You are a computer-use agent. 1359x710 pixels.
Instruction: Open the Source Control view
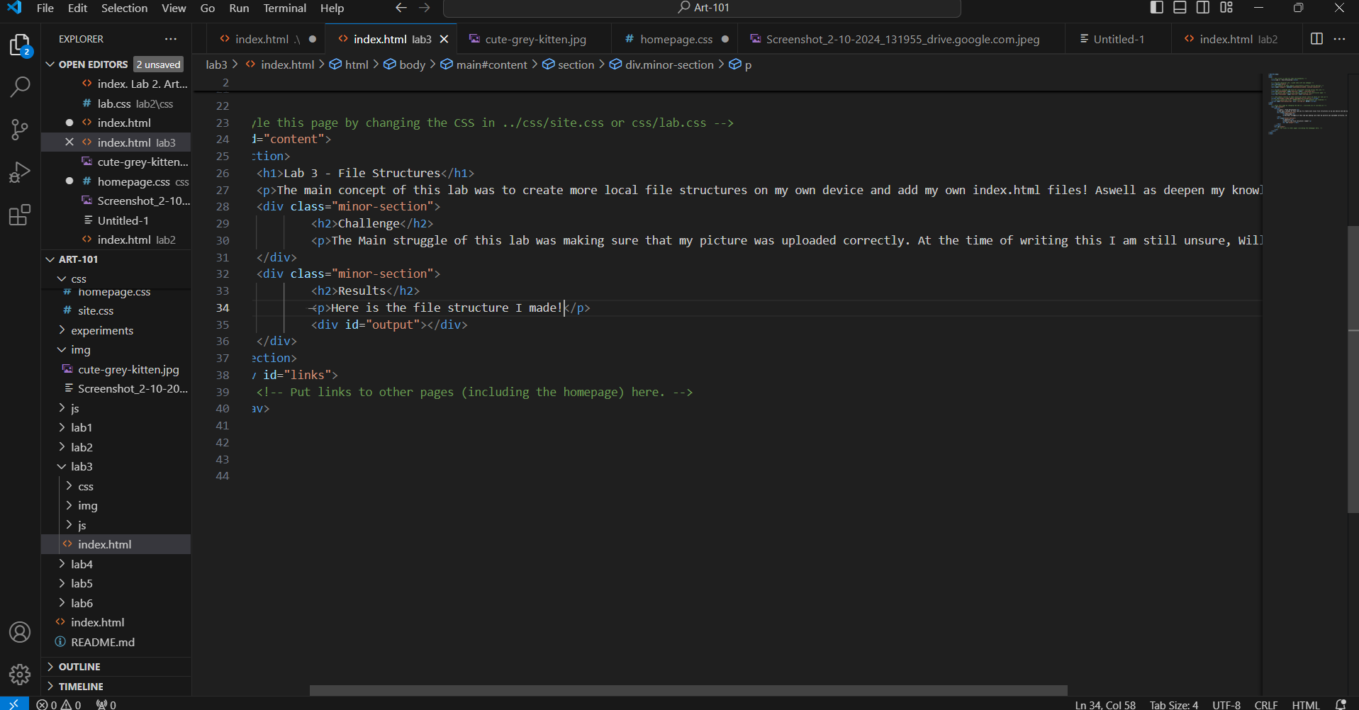pos(20,130)
